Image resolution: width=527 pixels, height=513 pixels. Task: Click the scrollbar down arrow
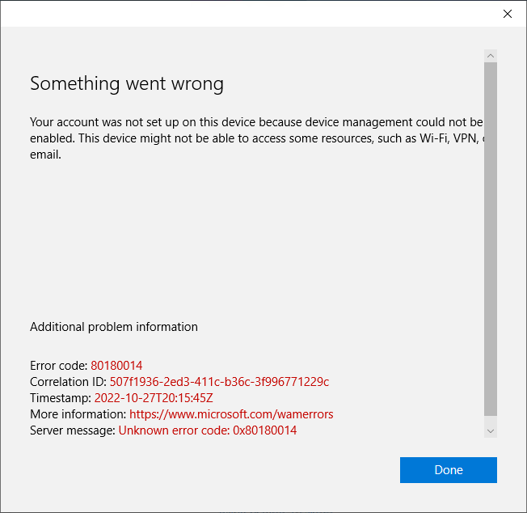click(x=491, y=430)
